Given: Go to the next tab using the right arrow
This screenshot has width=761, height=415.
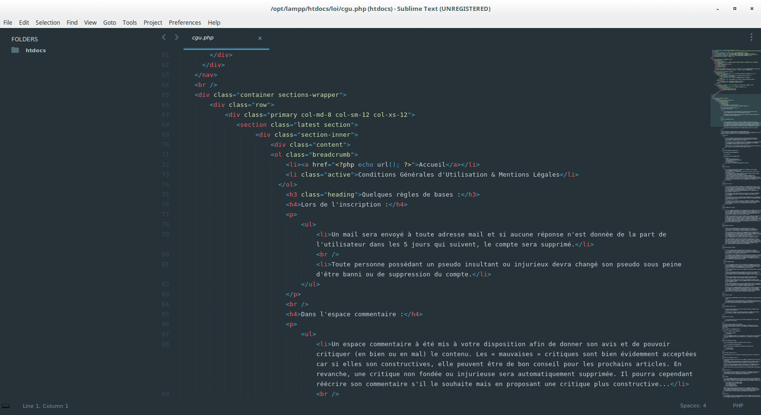Looking at the screenshot, I should [x=176, y=38].
